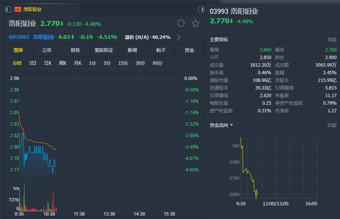Click the right arrow next to H/A premium

(x=178, y=37)
